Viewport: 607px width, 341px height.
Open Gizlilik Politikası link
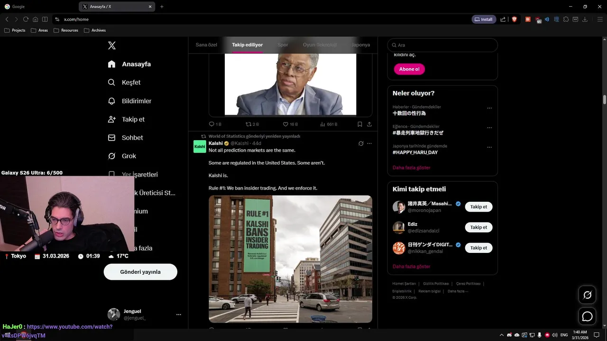(x=436, y=284)
